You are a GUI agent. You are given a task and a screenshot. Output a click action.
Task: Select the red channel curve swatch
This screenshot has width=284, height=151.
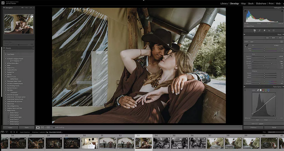263,90
